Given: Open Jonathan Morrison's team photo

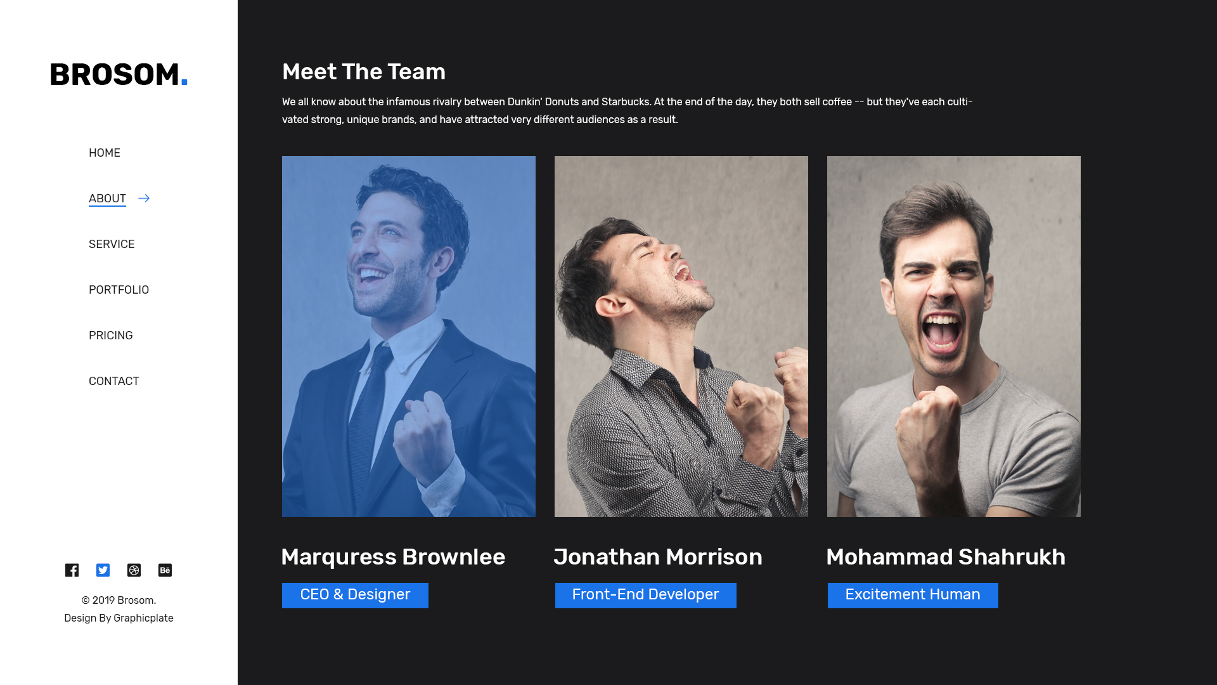Looking at the screenshot, I should pos(681,336).
